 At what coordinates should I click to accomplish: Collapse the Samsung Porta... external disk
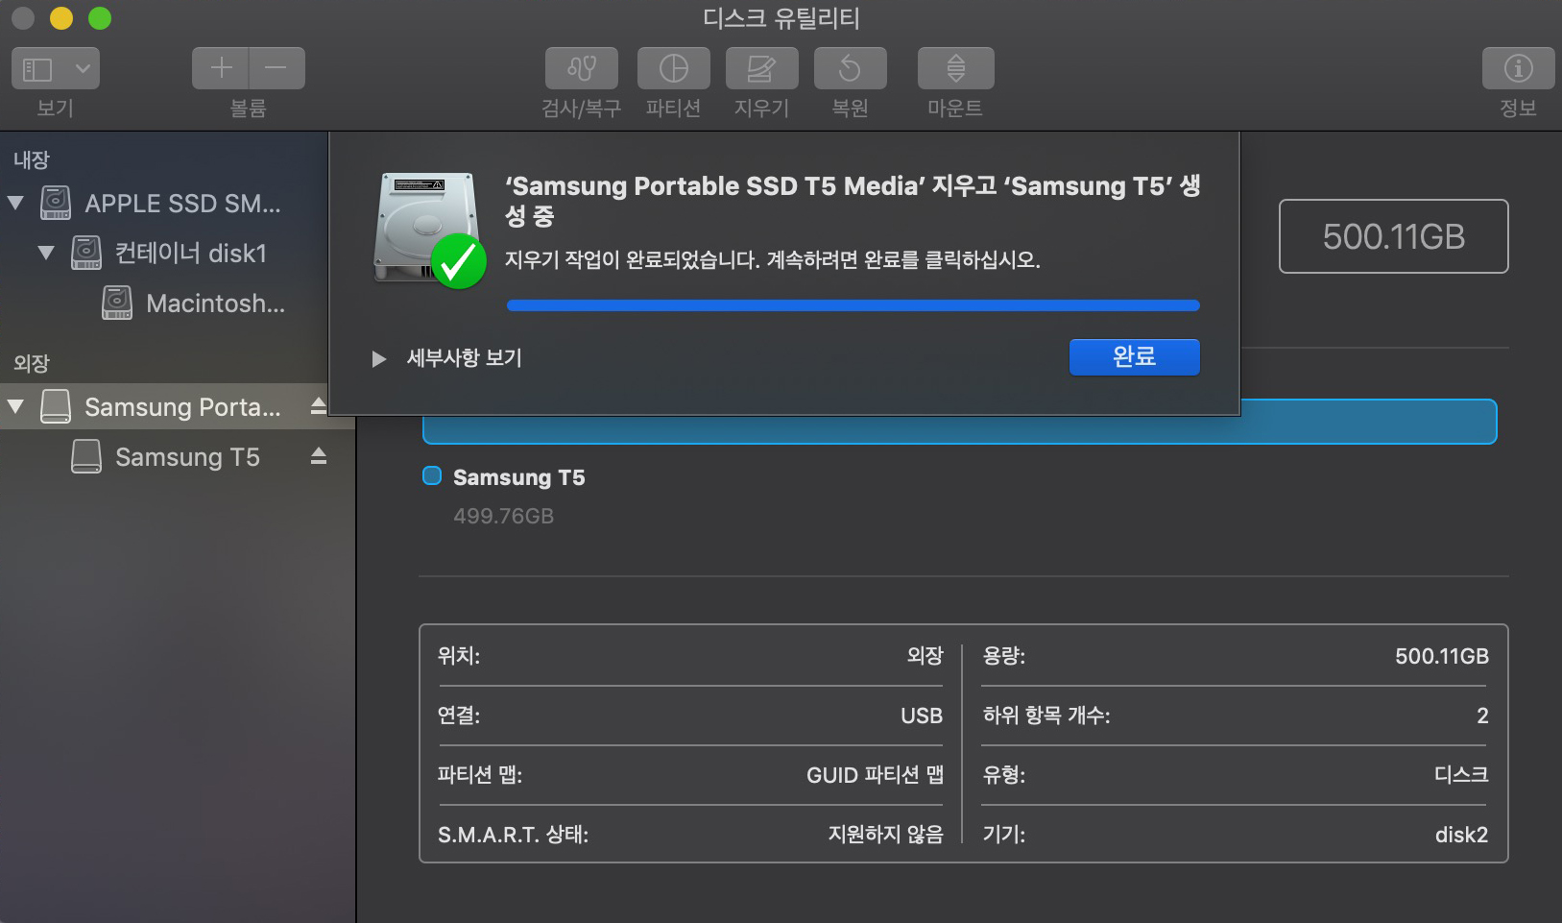pos(15,406)
